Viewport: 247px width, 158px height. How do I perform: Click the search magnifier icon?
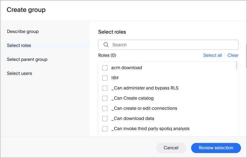(106, 45)
